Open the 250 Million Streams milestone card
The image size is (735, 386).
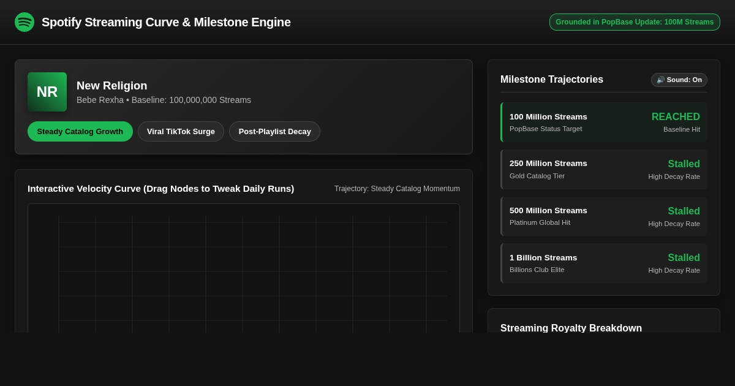click(604, 169)
